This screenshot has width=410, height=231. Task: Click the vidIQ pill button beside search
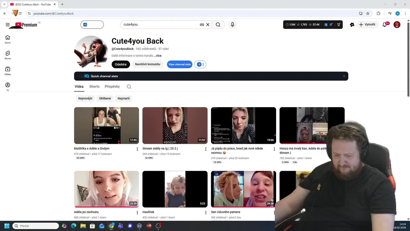tap(92, 25)
